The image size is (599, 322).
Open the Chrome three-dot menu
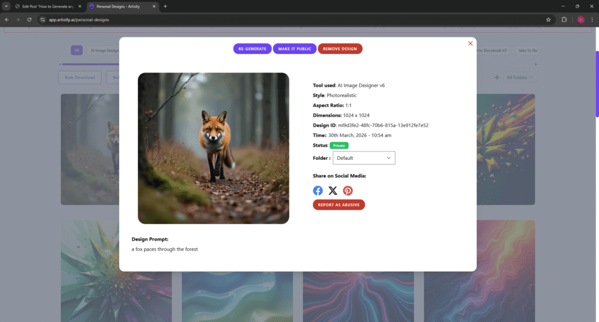click(591, 19)
